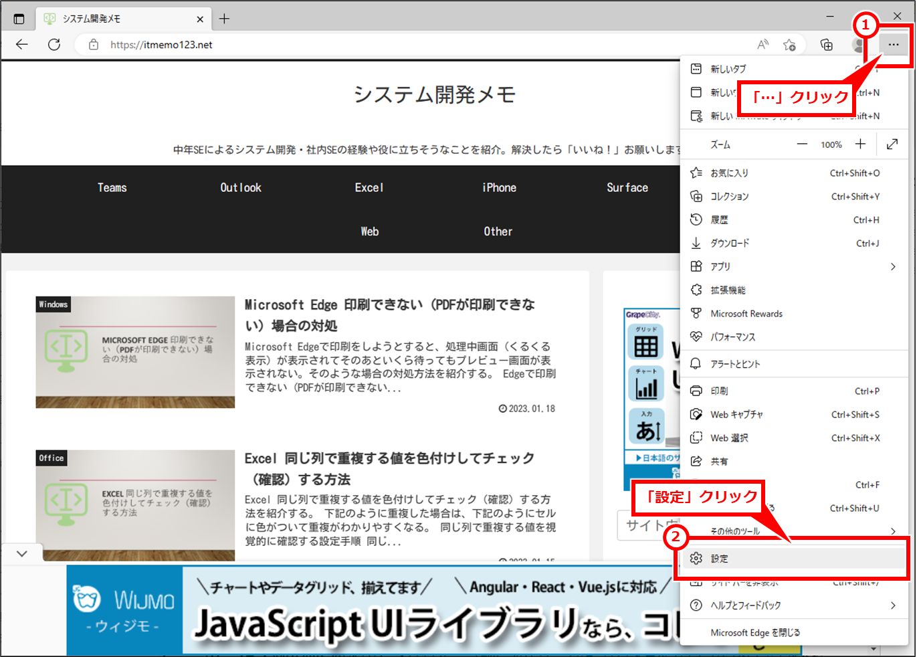The image size is (917, 657).
Task: Select Web キャプチャ menu item
Action: pos(794,415)
